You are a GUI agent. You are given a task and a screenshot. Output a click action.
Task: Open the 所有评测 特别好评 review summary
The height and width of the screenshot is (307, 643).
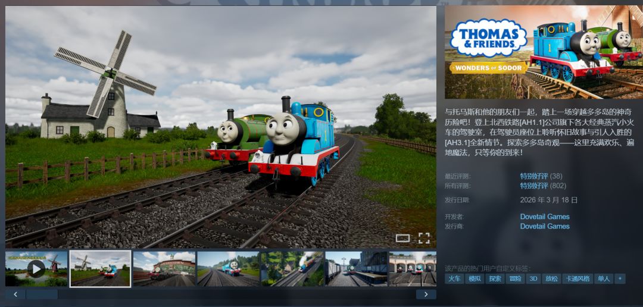point(534,186)
